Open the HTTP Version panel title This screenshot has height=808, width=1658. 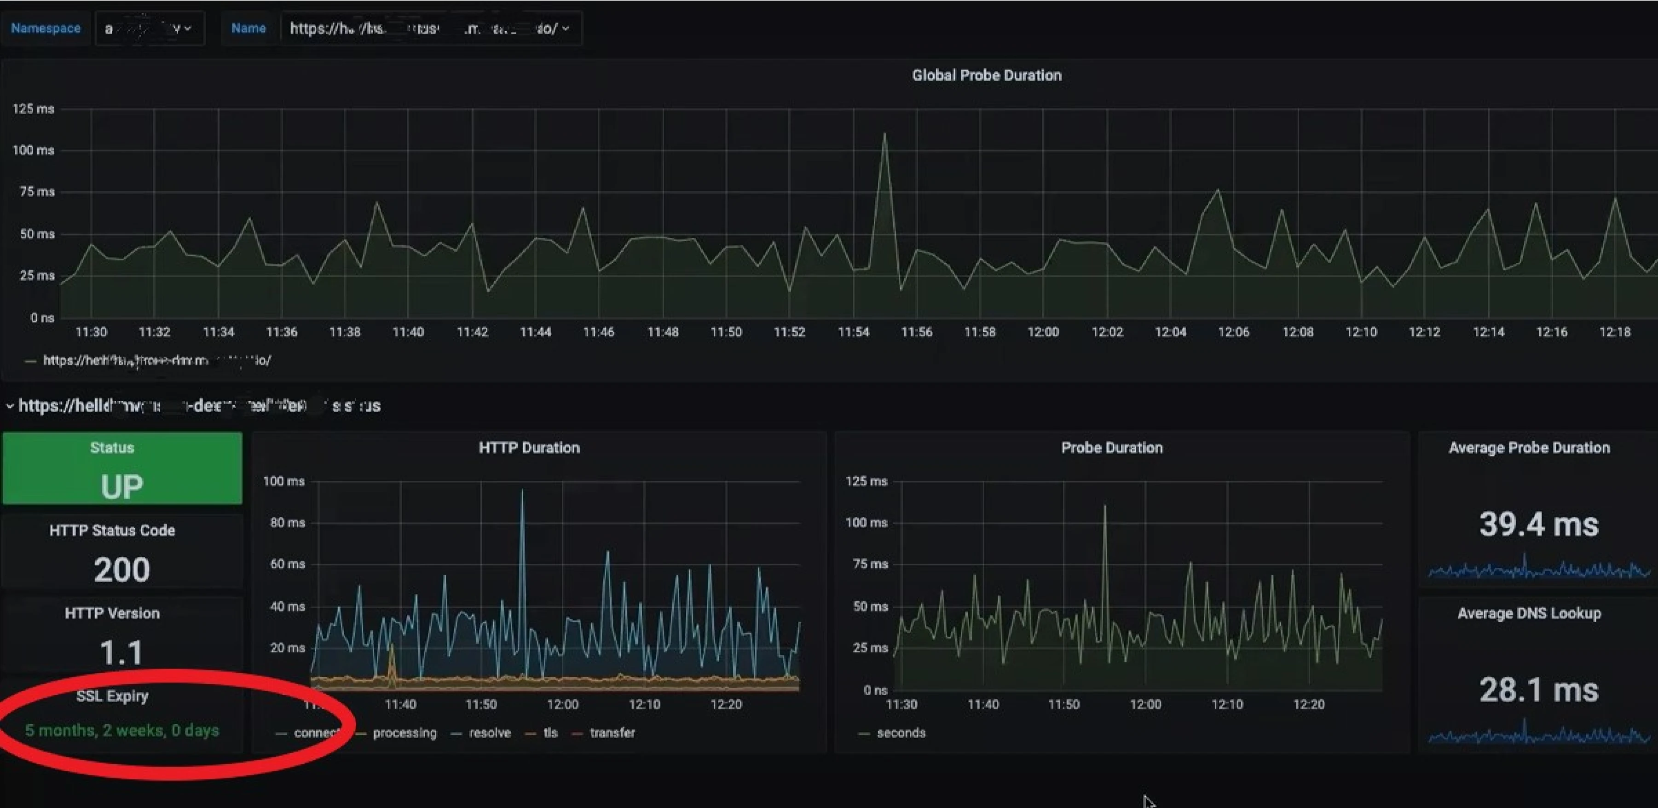[x=112, y=613]
